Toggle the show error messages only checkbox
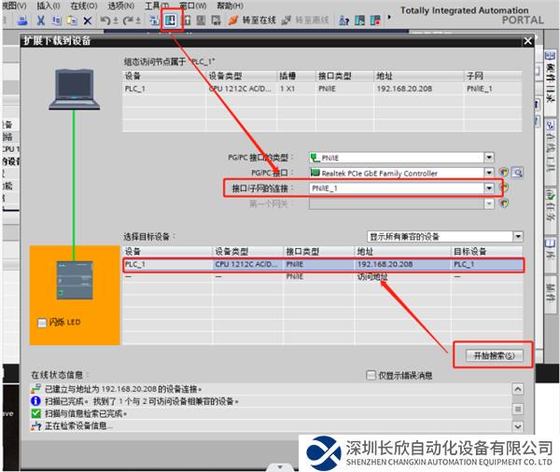 371,375
